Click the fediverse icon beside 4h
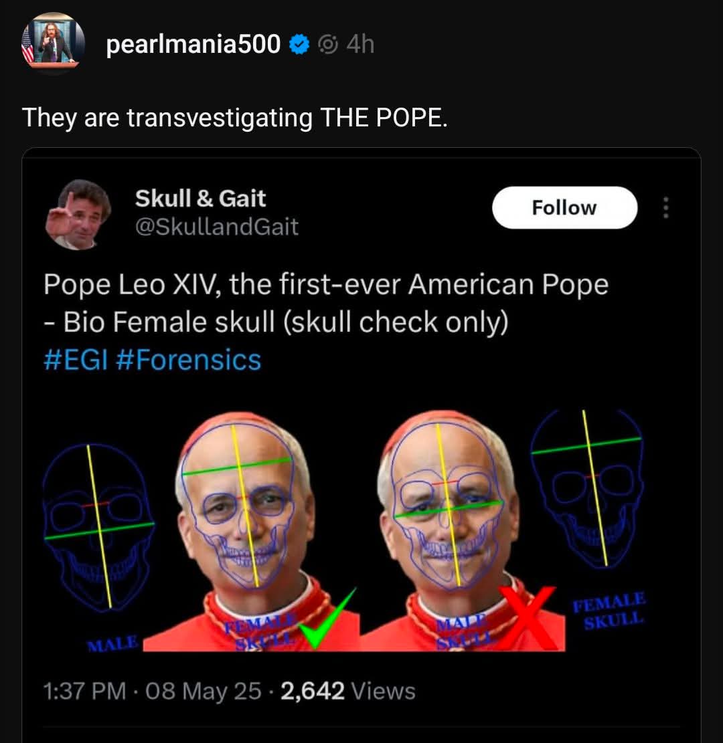The image size is (723, 743). [328, 45]
